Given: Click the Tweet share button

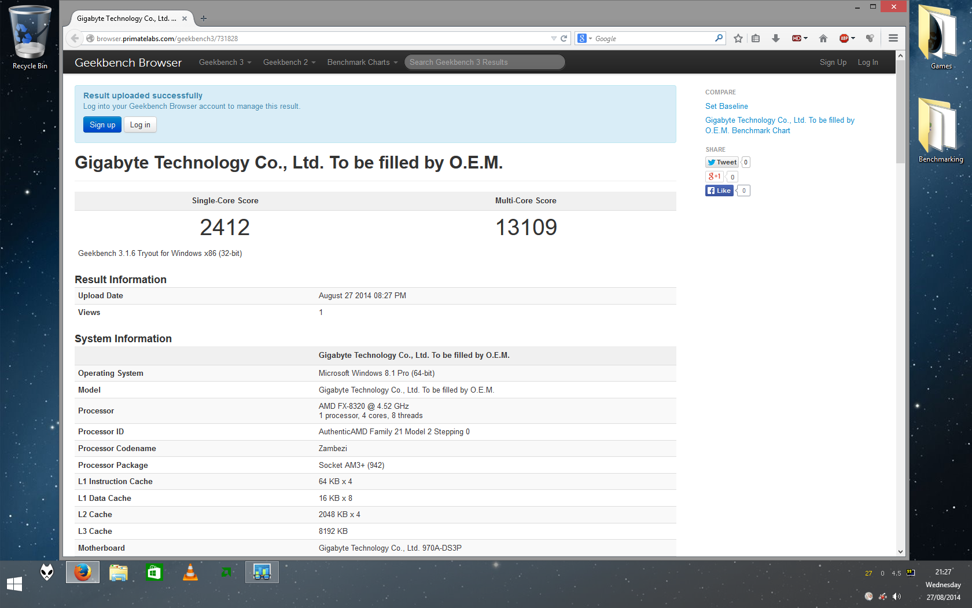Looking at the screenshot, I should pyautogui.click(x=722, y=162).
